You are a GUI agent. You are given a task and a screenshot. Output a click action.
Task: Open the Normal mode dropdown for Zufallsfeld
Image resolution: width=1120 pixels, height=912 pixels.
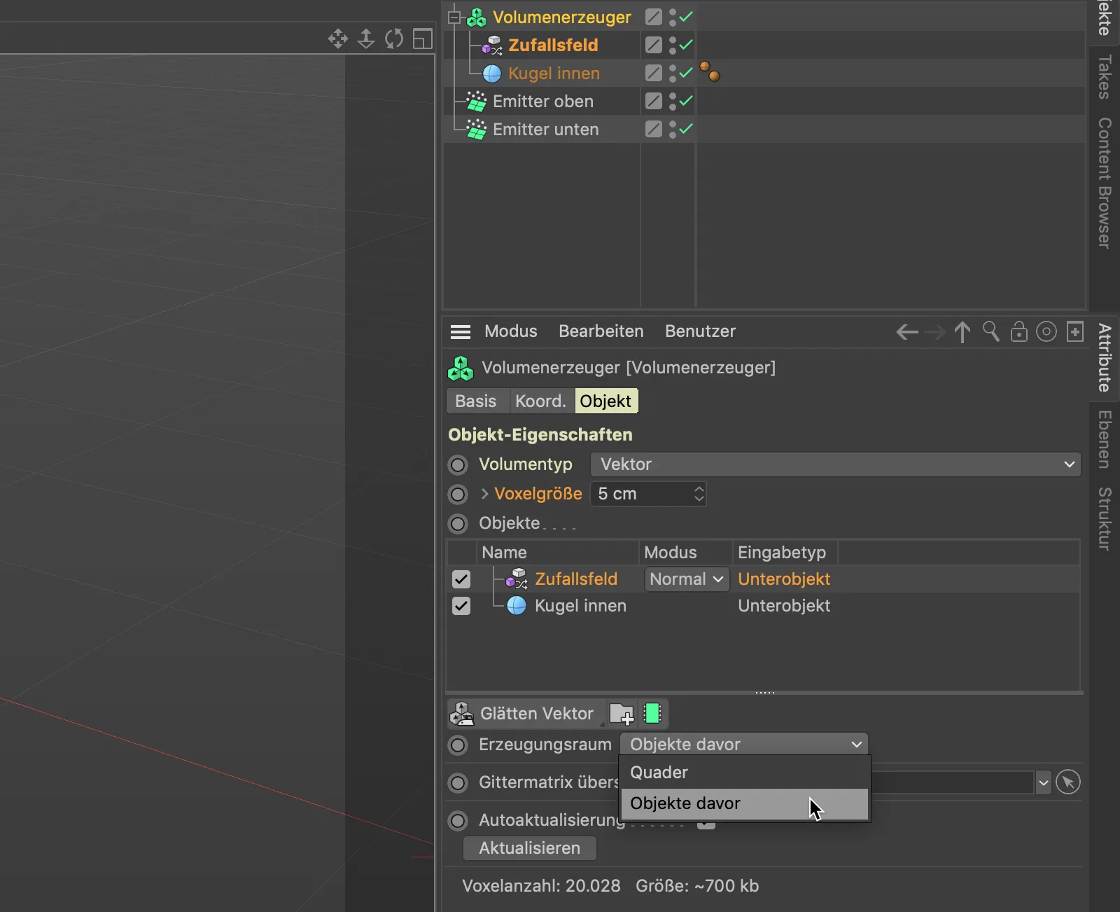click(687, 579)
